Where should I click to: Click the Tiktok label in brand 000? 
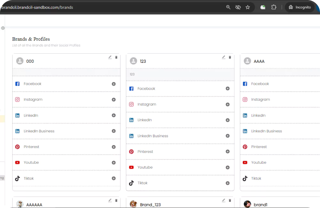[x=28, y=179]
